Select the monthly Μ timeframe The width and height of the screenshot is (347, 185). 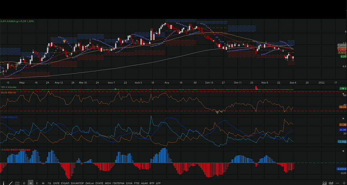point(43,183)
